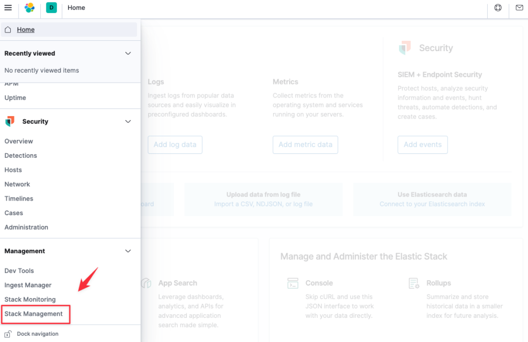This screenshot has width=528, height=342.
Task: Open Network in sidebar
Action: (x=17, y=184)
